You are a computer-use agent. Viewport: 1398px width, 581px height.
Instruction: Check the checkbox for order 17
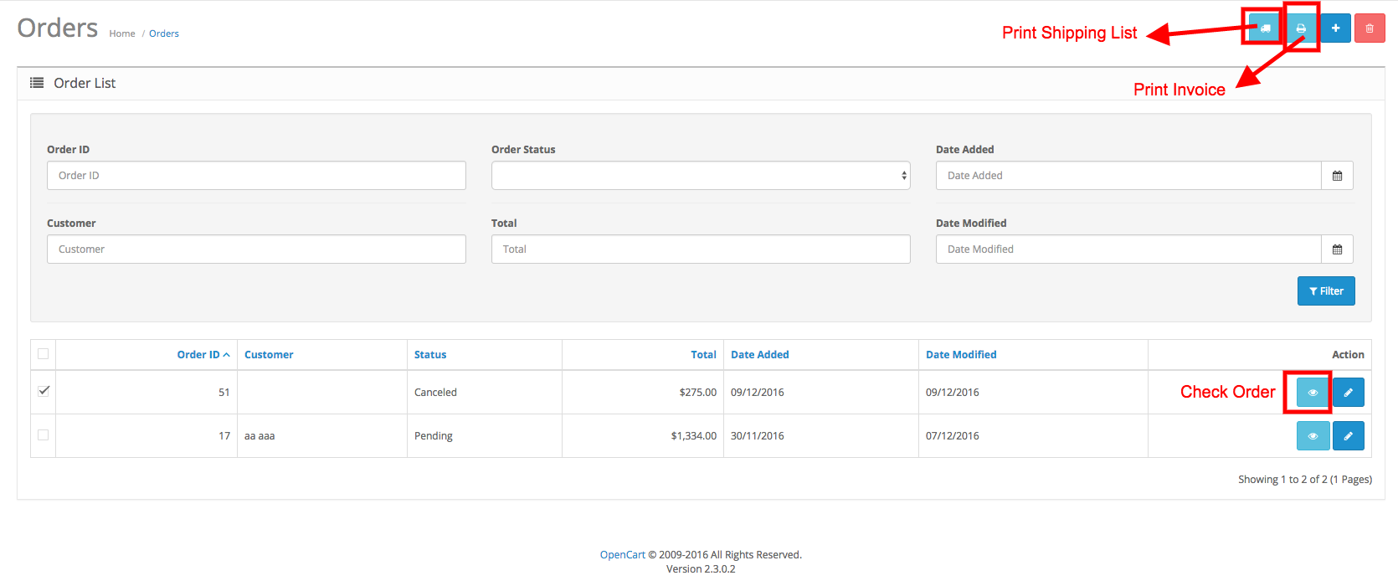coord(44,435)
